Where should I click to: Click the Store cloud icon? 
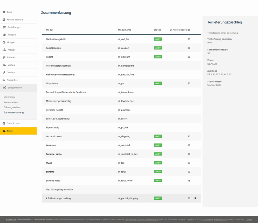pos(4,131)
